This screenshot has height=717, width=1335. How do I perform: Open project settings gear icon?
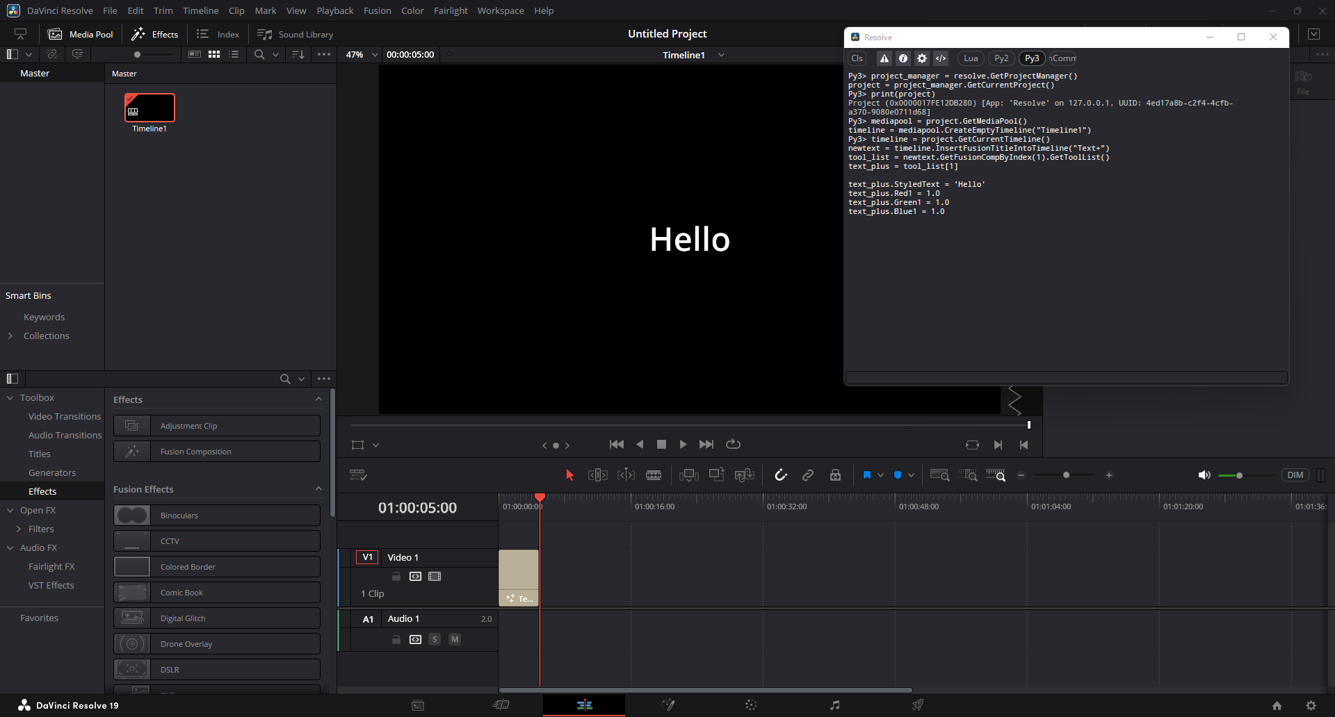click(x=1311, y=705)
